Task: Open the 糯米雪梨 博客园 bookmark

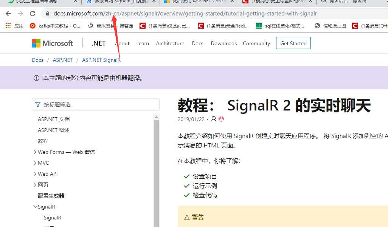Action: click(110, 26)
